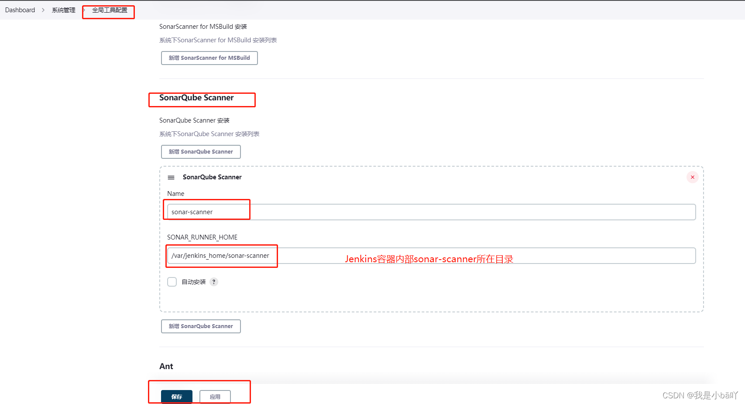Click the drag handle icon beside SonarQube Scanner

click(x=171, y=178)
